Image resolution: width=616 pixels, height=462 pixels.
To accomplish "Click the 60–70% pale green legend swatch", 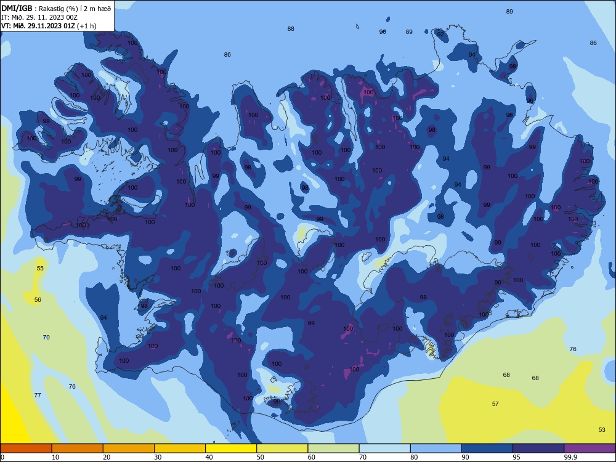I will tap(333, 448).
